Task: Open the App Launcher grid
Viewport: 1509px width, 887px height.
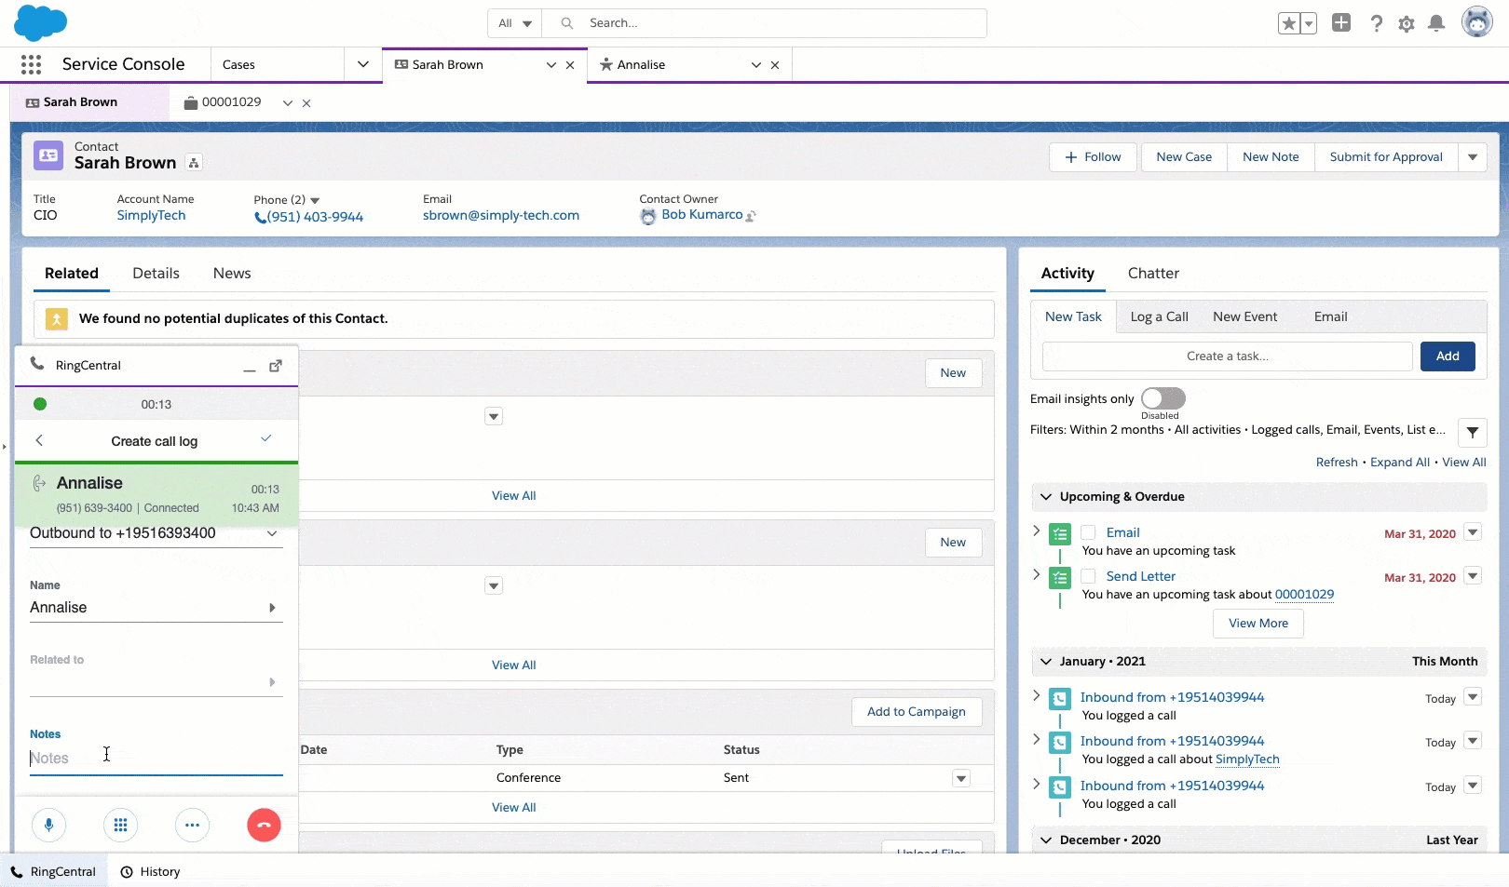Action: (31, 64)
